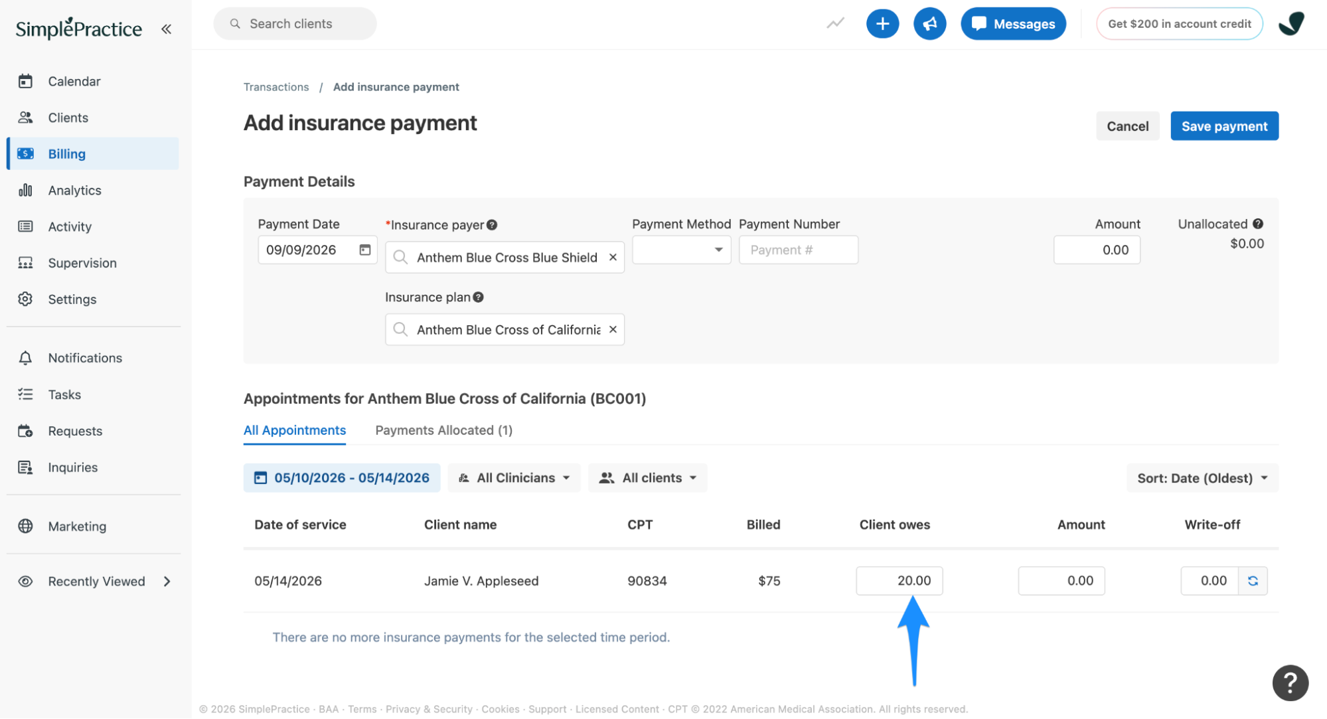Open the BAA footer link
Image resolution: width=1327 pixels, height=719 pixels.
click(x=329, y=709)
